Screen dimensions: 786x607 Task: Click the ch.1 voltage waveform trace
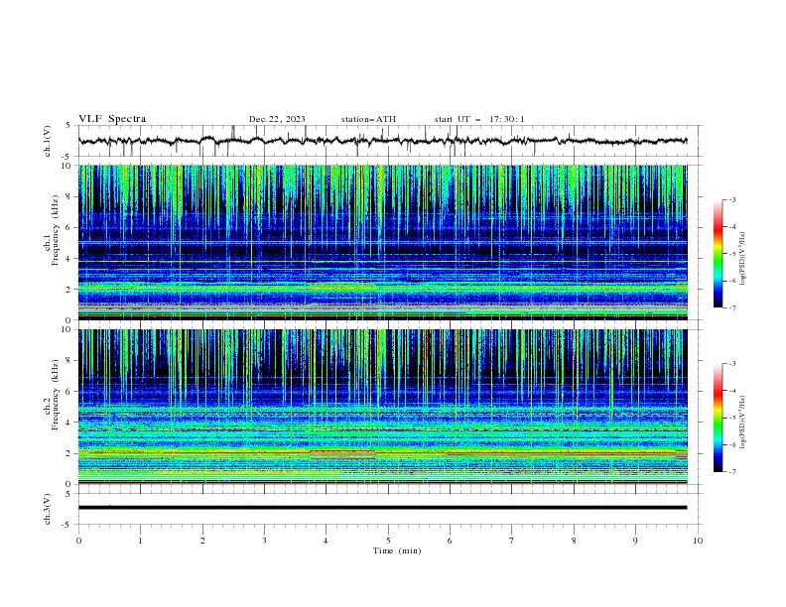(x=382, y=141)
